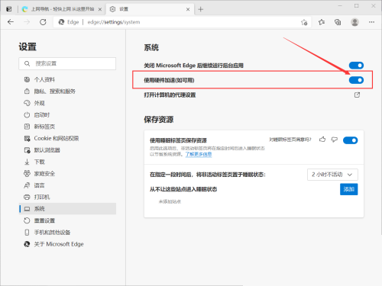The height and width of the screenshot is (286, 382).
Task: Open 手机和其他设备 settings
Action: pyautogui.click(x=67, y=233)
